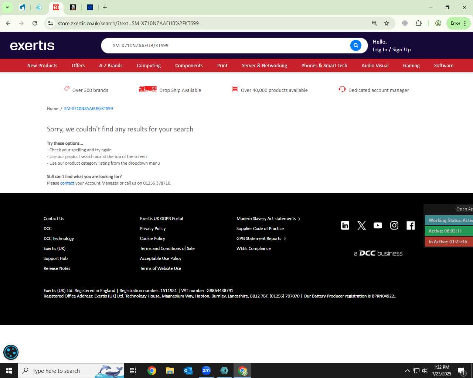
Task: Open the Exertis logo homepage
Action: point(33,45)
